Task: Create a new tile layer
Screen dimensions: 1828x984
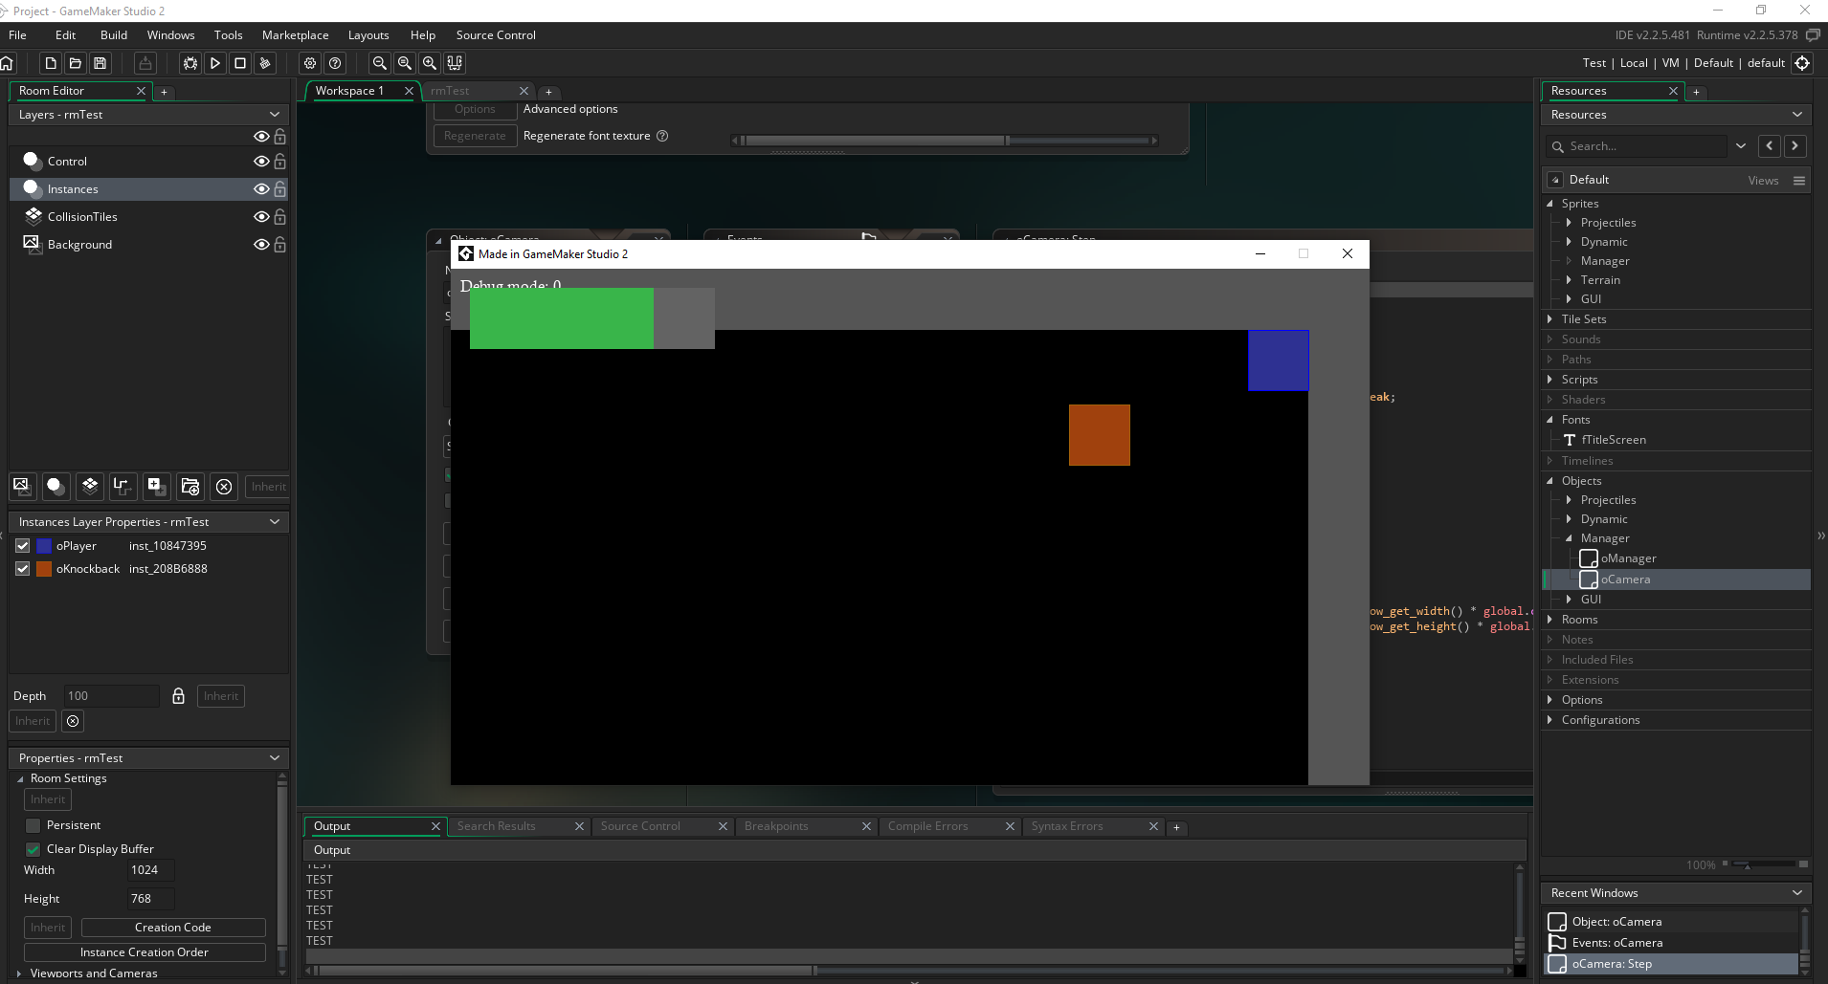Action: (90, 486)
